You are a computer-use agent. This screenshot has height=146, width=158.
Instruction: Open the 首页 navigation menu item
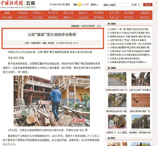point(7,13)
